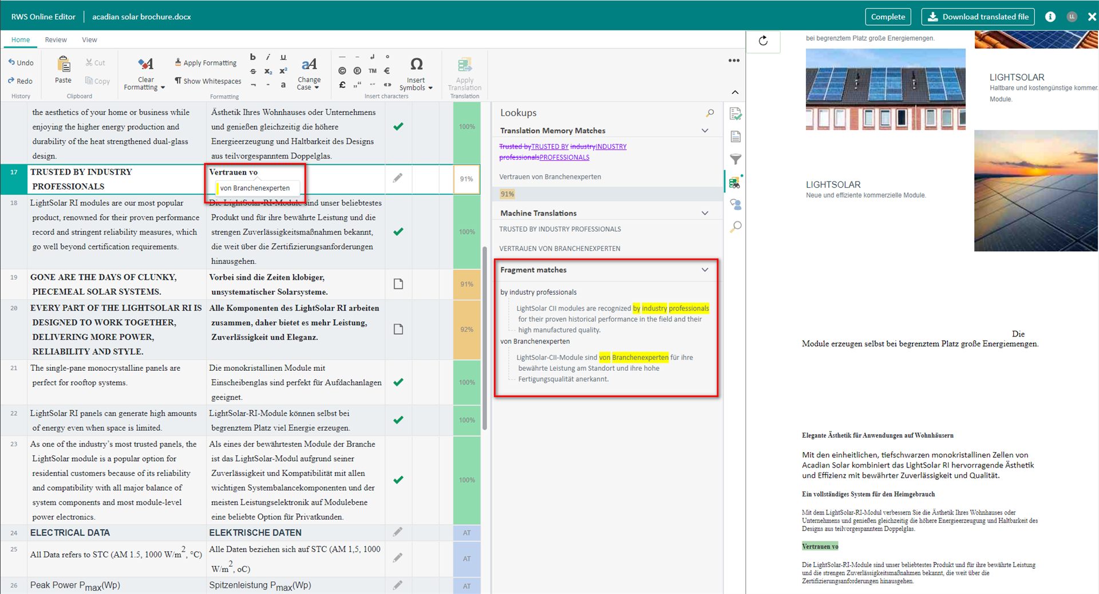Open the comments panel in sidebar
The image size is (1099, 594).
click(736, 204)
